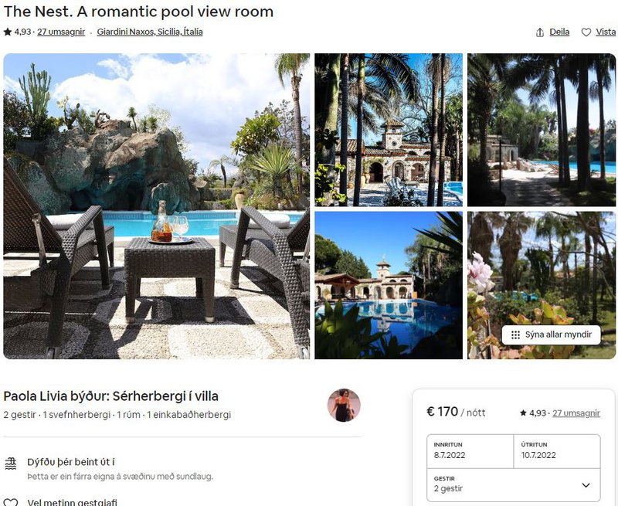Show all photos with Sýna allar myndir
Screen dimensions: 618x506
coord(551,335)
